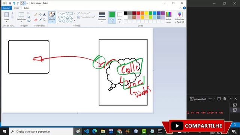Open File Explorer from taskbar

click(103, 131)
